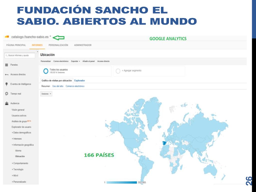Image resolution: width=256 pixels, height=192 pixels.
Task: Click the 552.965 legend maximum value
Action: point(142,182)
